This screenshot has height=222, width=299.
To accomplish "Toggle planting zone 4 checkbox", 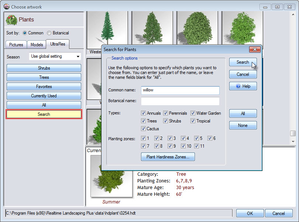I will coord(183,138).
